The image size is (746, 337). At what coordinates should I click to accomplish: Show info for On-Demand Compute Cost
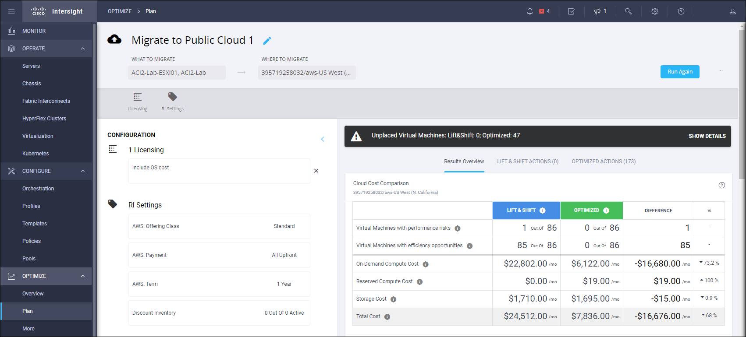pos(426,264)
